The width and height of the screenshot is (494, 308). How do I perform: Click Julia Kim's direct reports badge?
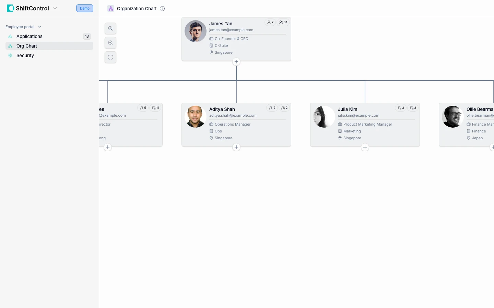click(401, 108)
